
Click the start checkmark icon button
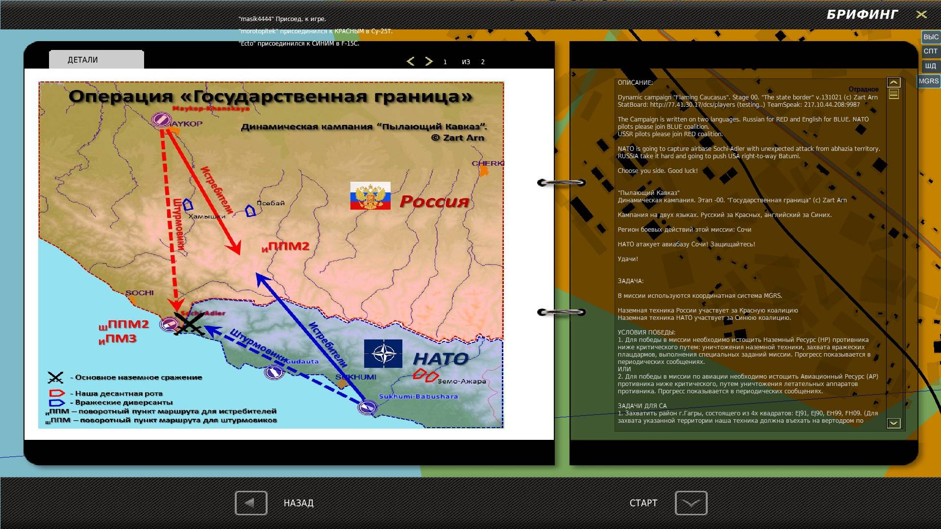tap(691, 503)
